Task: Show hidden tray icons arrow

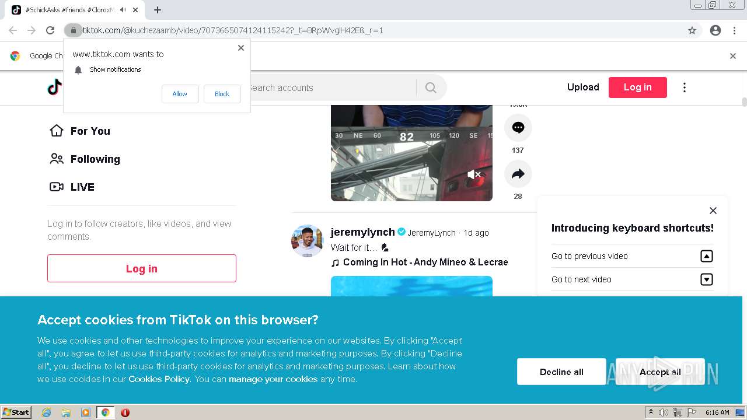Action: [651, 412]
